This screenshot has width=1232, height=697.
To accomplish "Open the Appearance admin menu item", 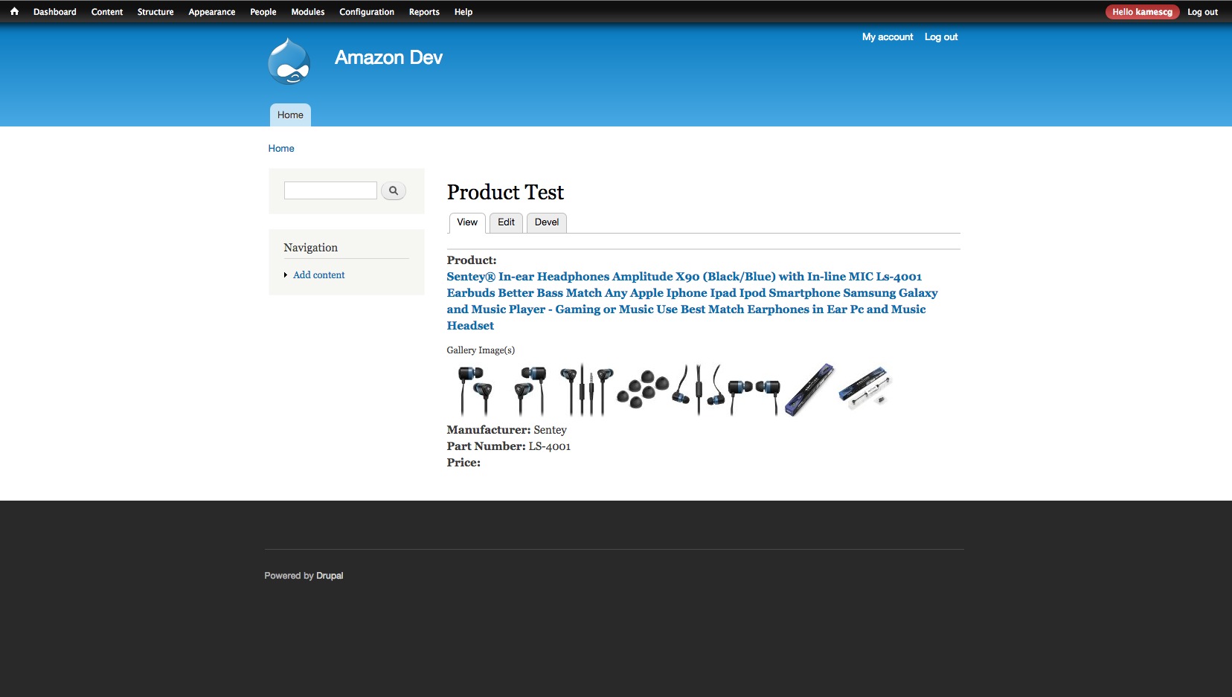I will 212,12.
